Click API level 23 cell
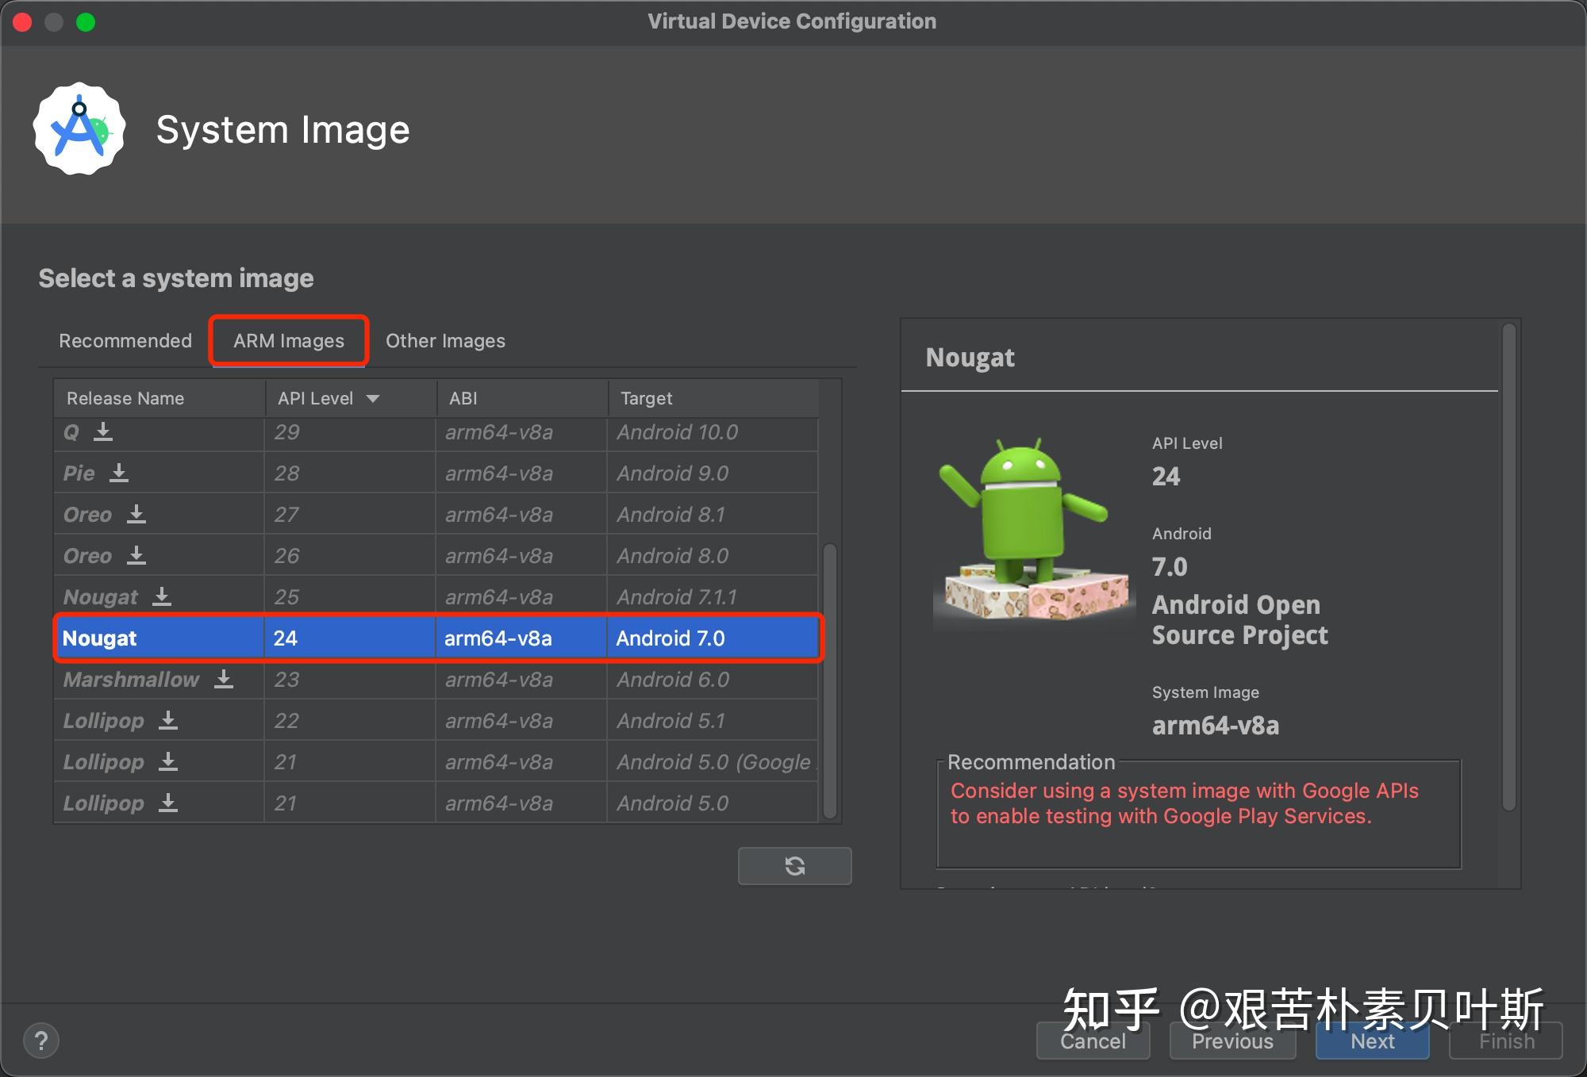The height and width of the screenshot is (1077, 1587). (x=350, y=680)
